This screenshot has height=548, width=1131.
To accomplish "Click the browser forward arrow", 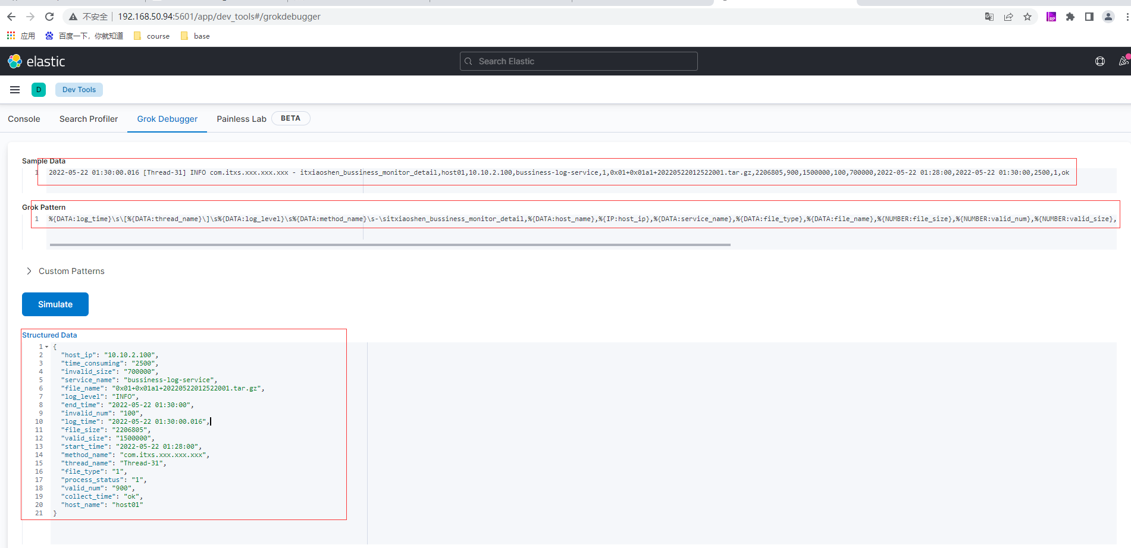I will tap(30, 17).
